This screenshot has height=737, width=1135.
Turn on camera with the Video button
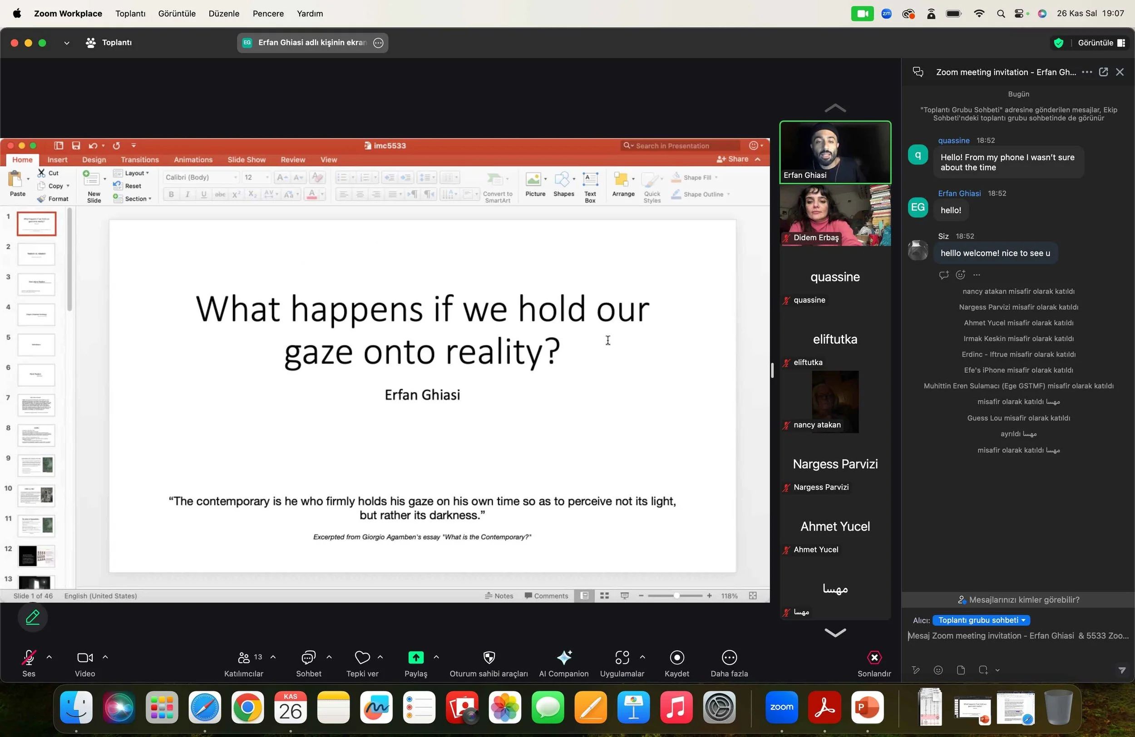[84, 658]
